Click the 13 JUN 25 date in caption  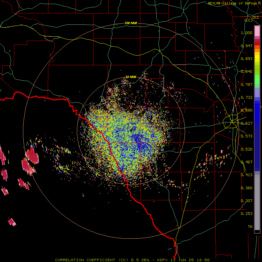point(182,260)
